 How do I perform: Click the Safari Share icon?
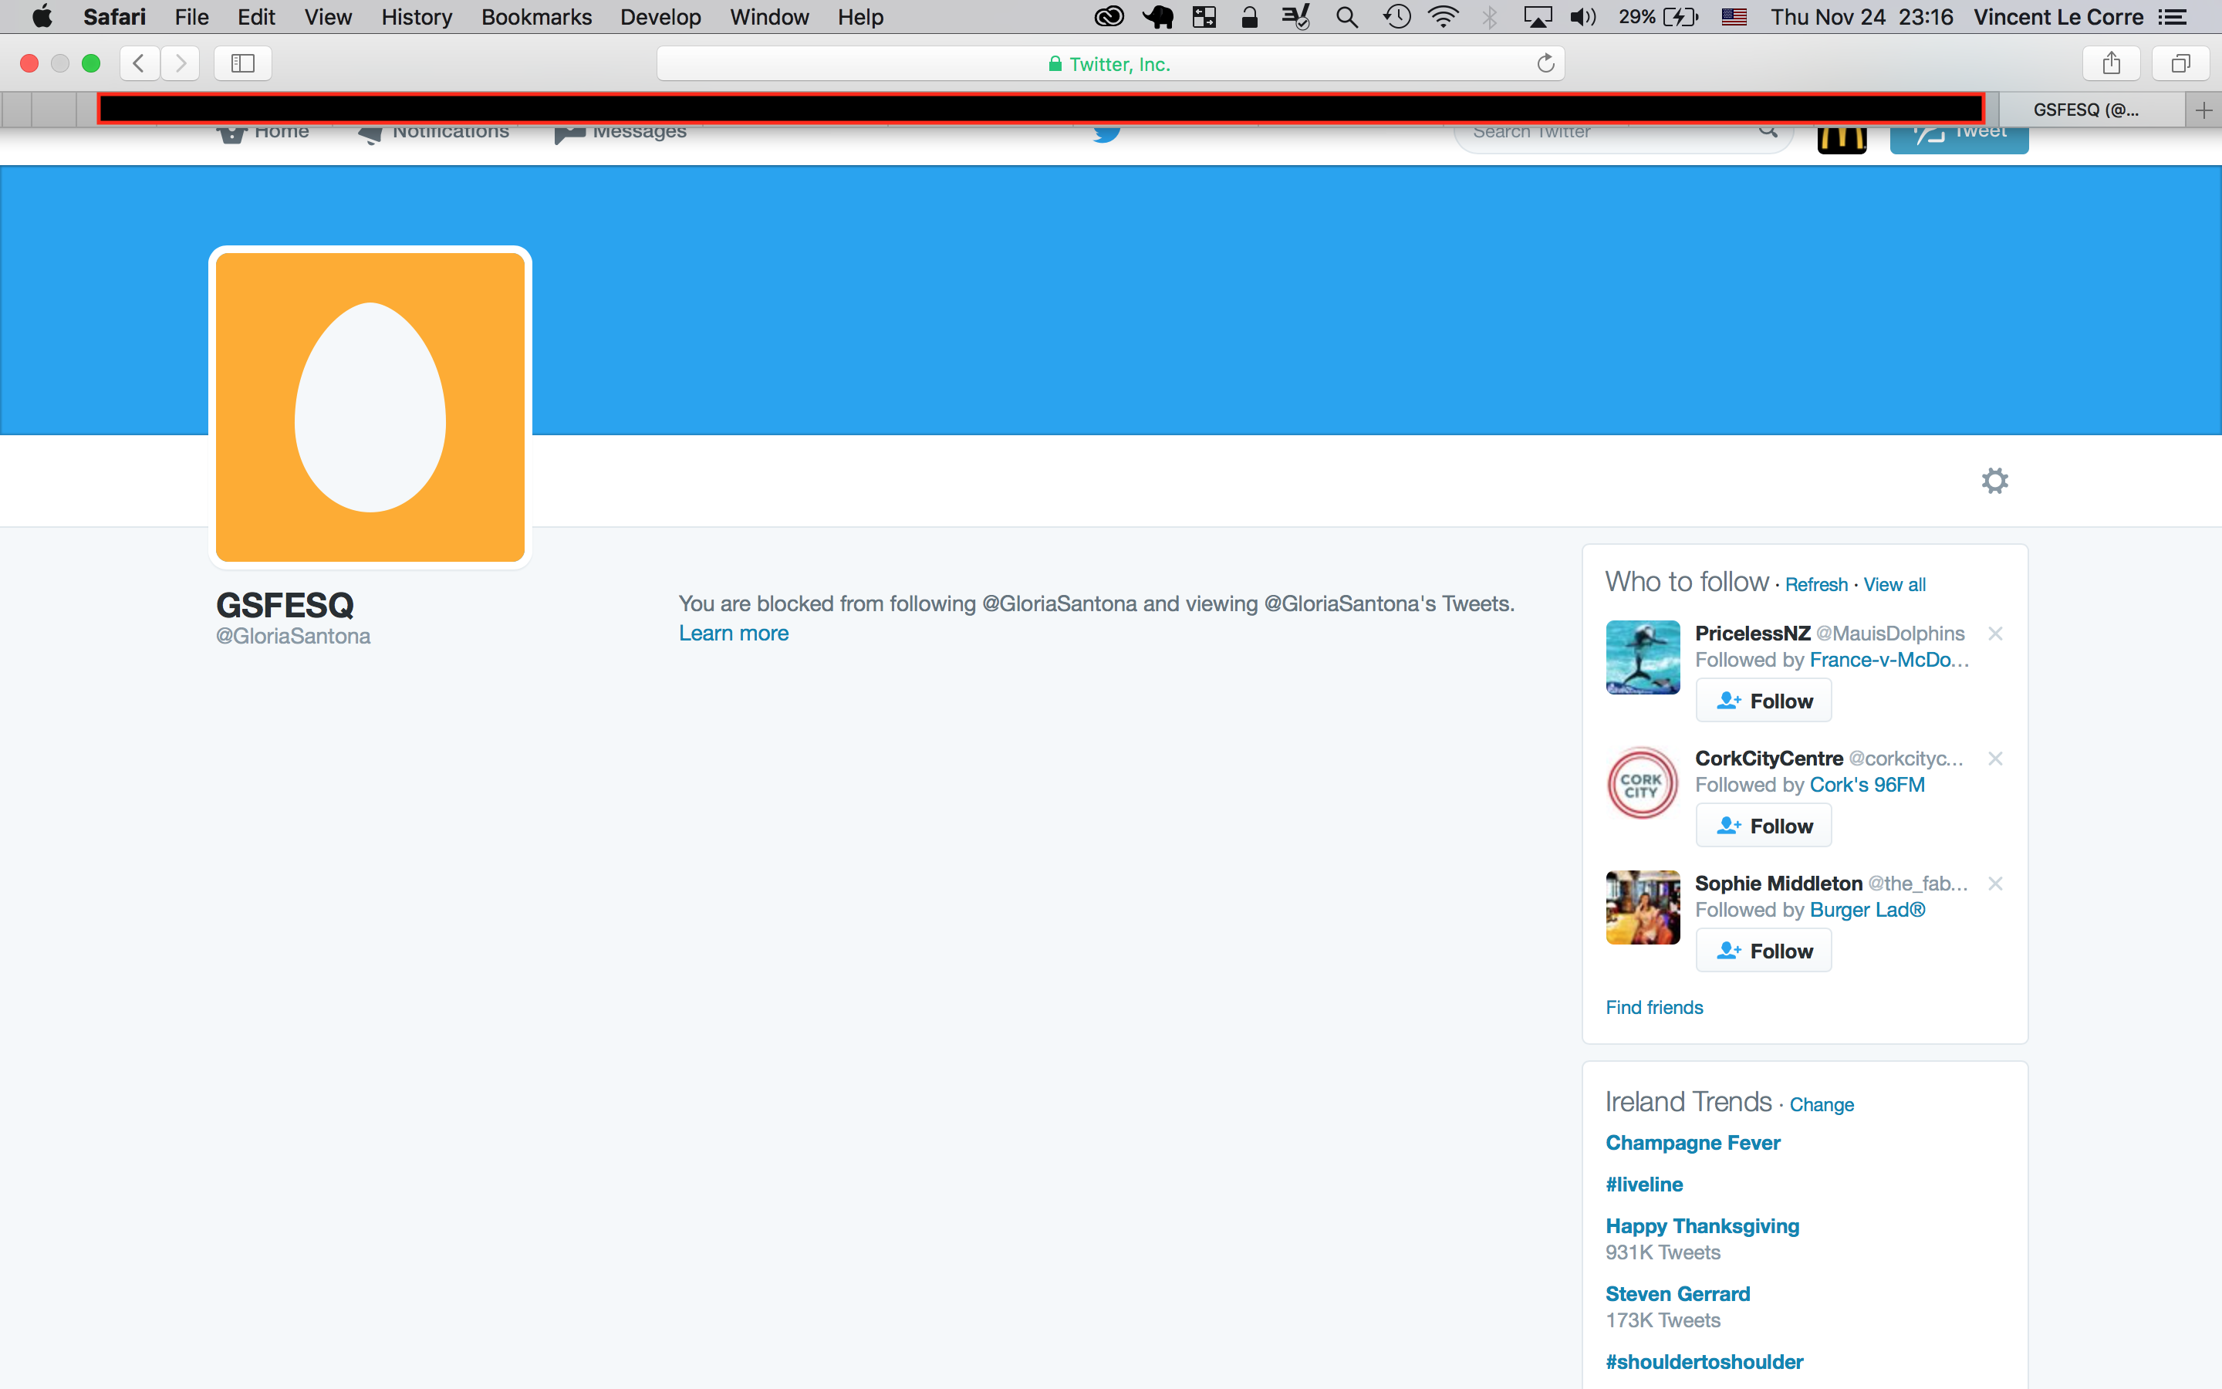[x=2111, y=63]
